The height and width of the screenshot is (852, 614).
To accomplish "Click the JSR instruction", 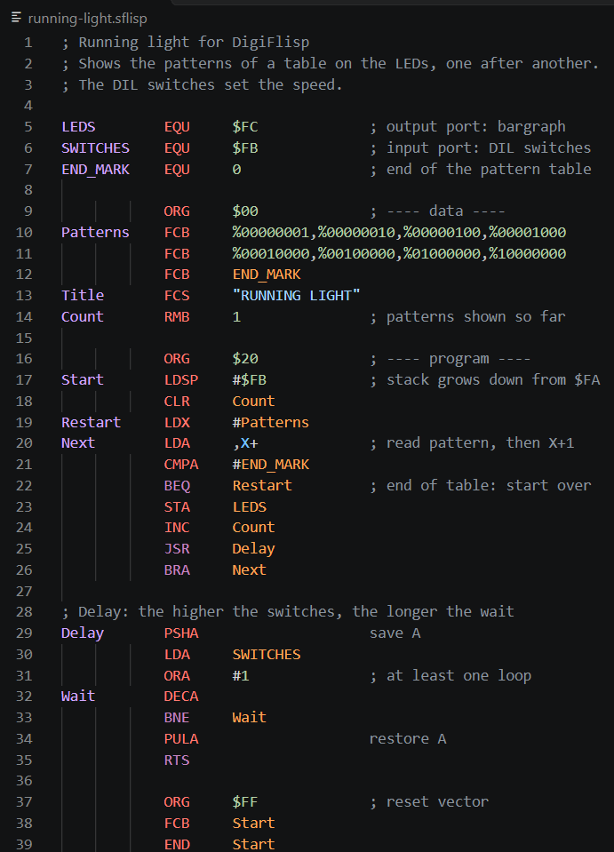I will (x=177, y=548).
